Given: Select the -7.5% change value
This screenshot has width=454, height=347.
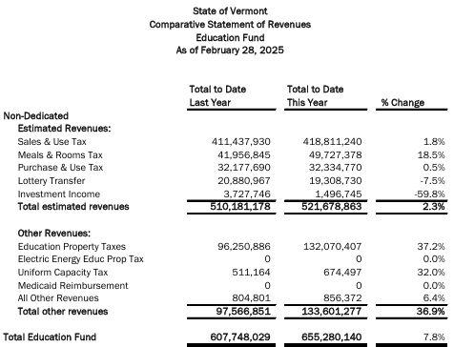Looking at the screenshot, I should [432, 181].
